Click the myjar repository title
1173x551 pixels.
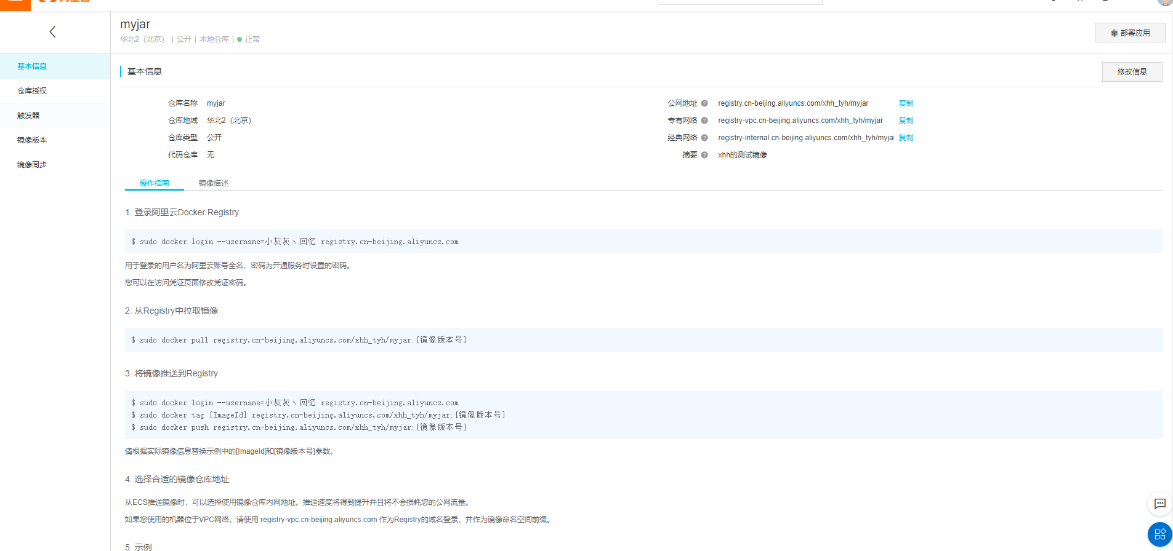pos(135,24)
